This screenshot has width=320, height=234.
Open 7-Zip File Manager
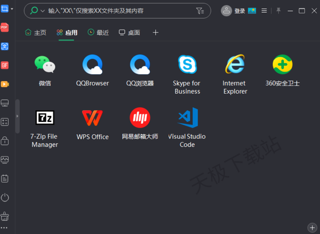pos(45,118)
